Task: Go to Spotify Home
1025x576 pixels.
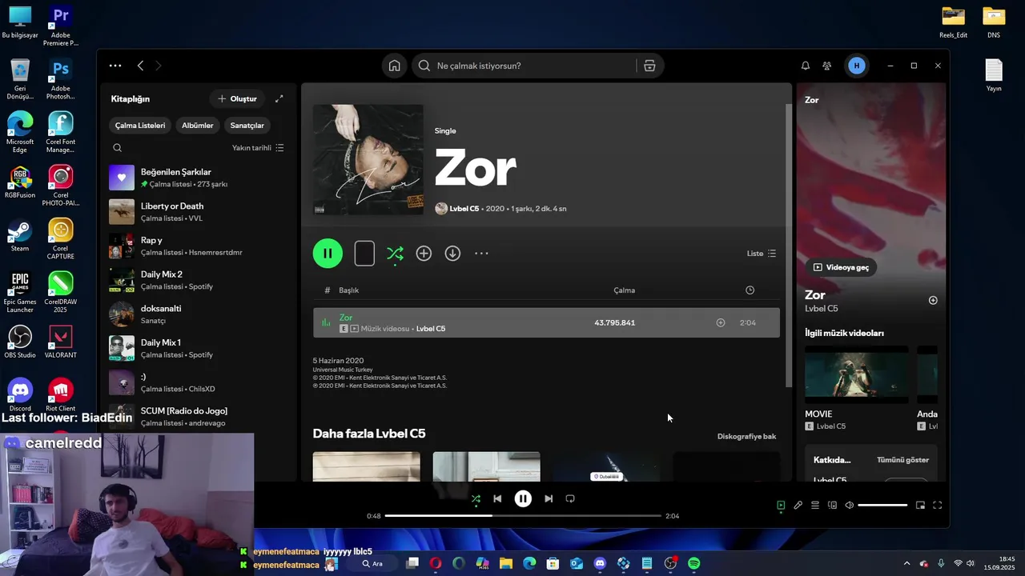Action: pyautogui.click(x=394, y=66)
